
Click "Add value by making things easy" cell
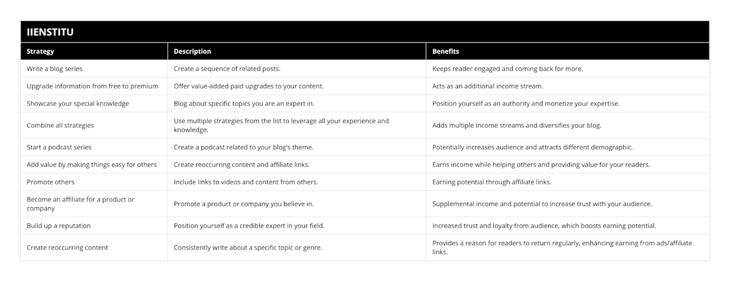92,164
